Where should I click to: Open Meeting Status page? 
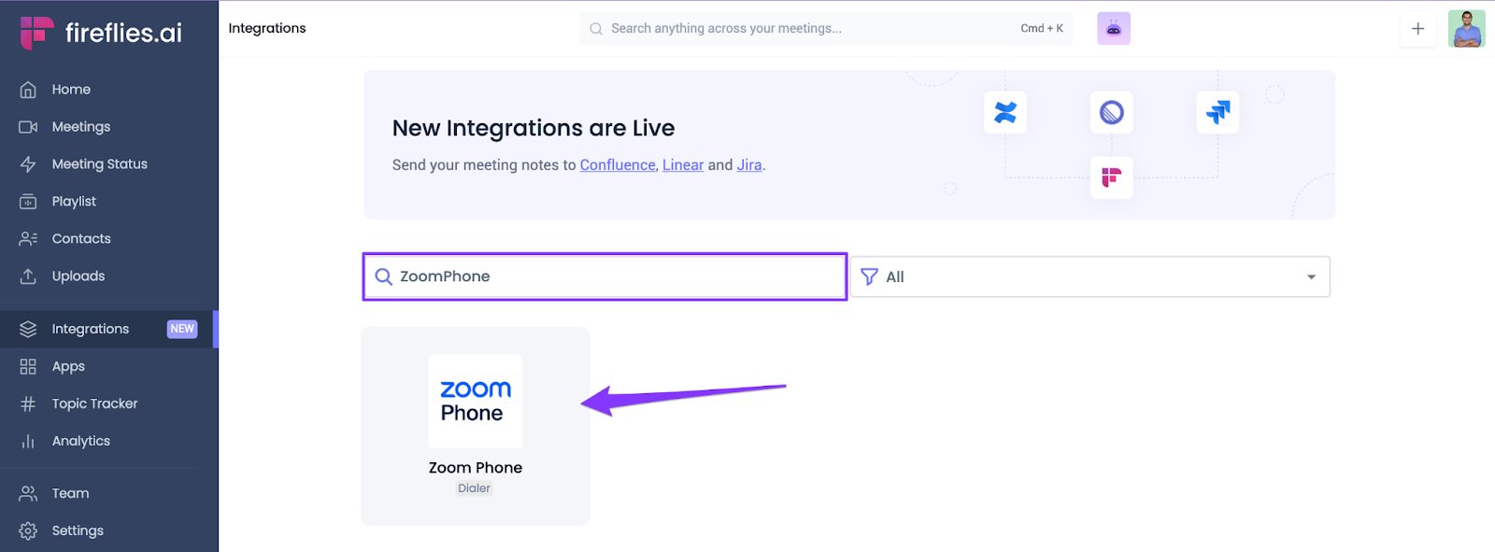click(99, 164)
